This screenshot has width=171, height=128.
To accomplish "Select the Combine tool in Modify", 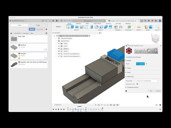I will [106, 27].
